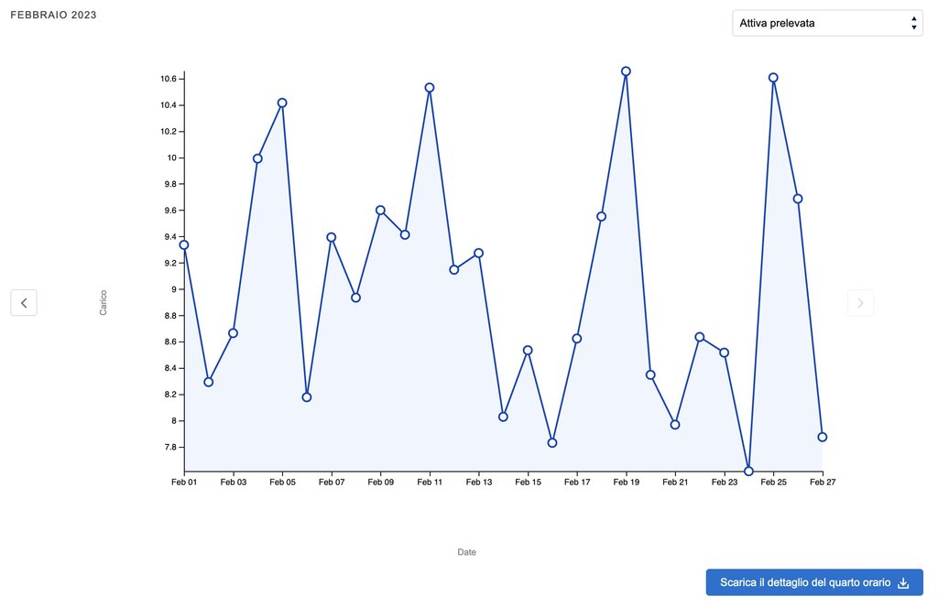The width and height of the screenshot is (938, 607).
Task: Select the Feb 27 final data point
Action: pyautogui.click(x=823, y=437)
